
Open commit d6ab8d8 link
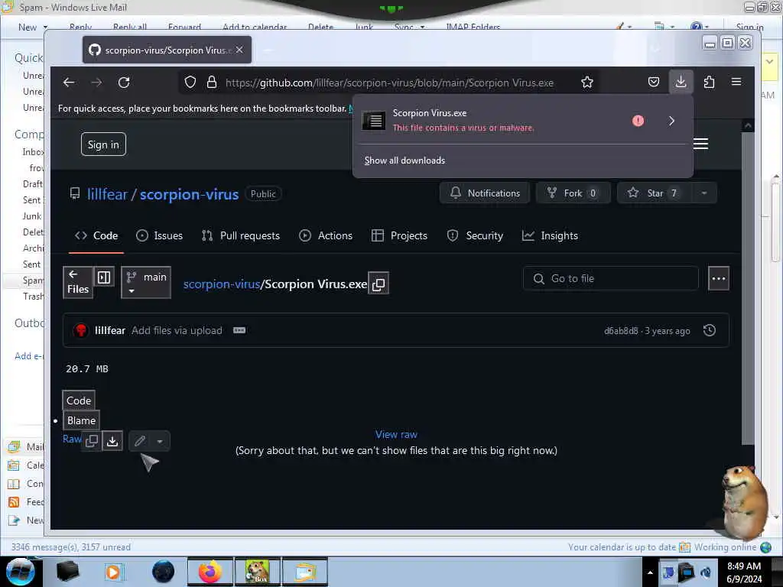621,331
